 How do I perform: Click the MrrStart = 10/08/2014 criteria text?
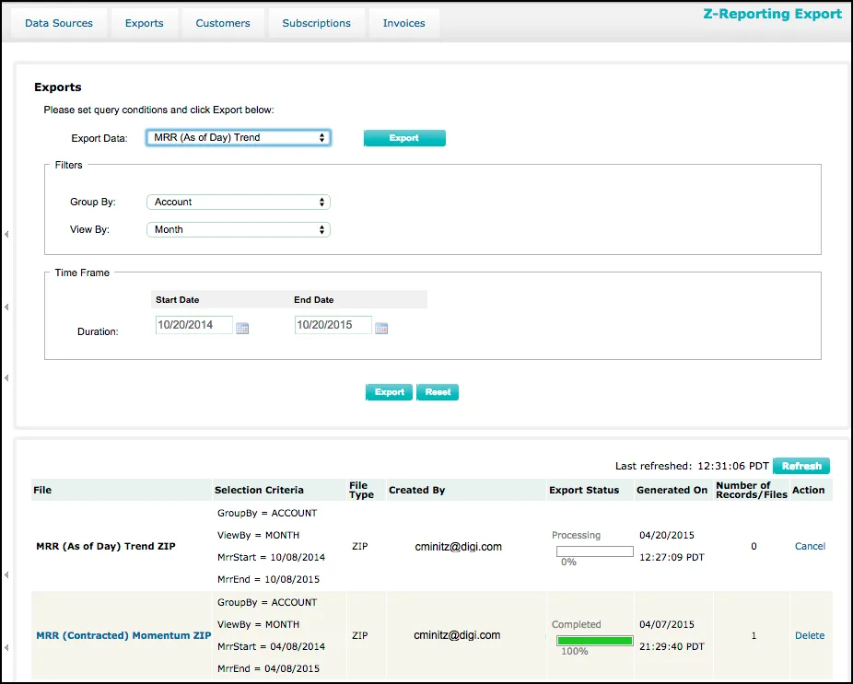click(x=271, y=557)
